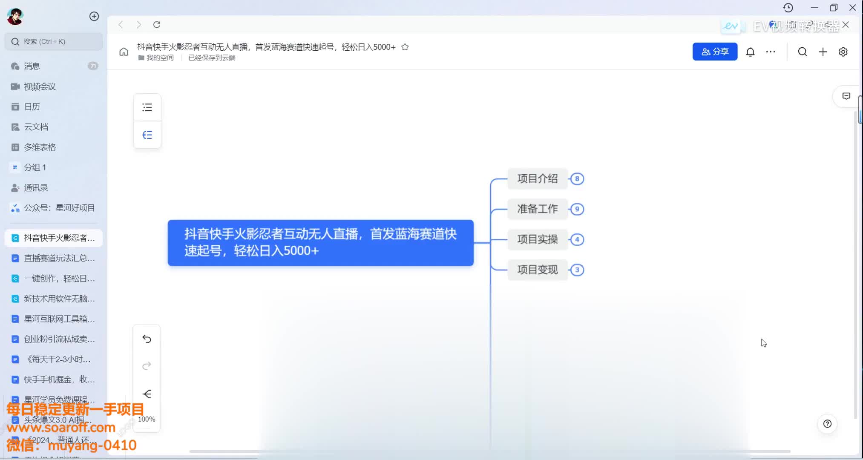Click the 100% zoom level
The image size is (863, 460).
point(147,419)
